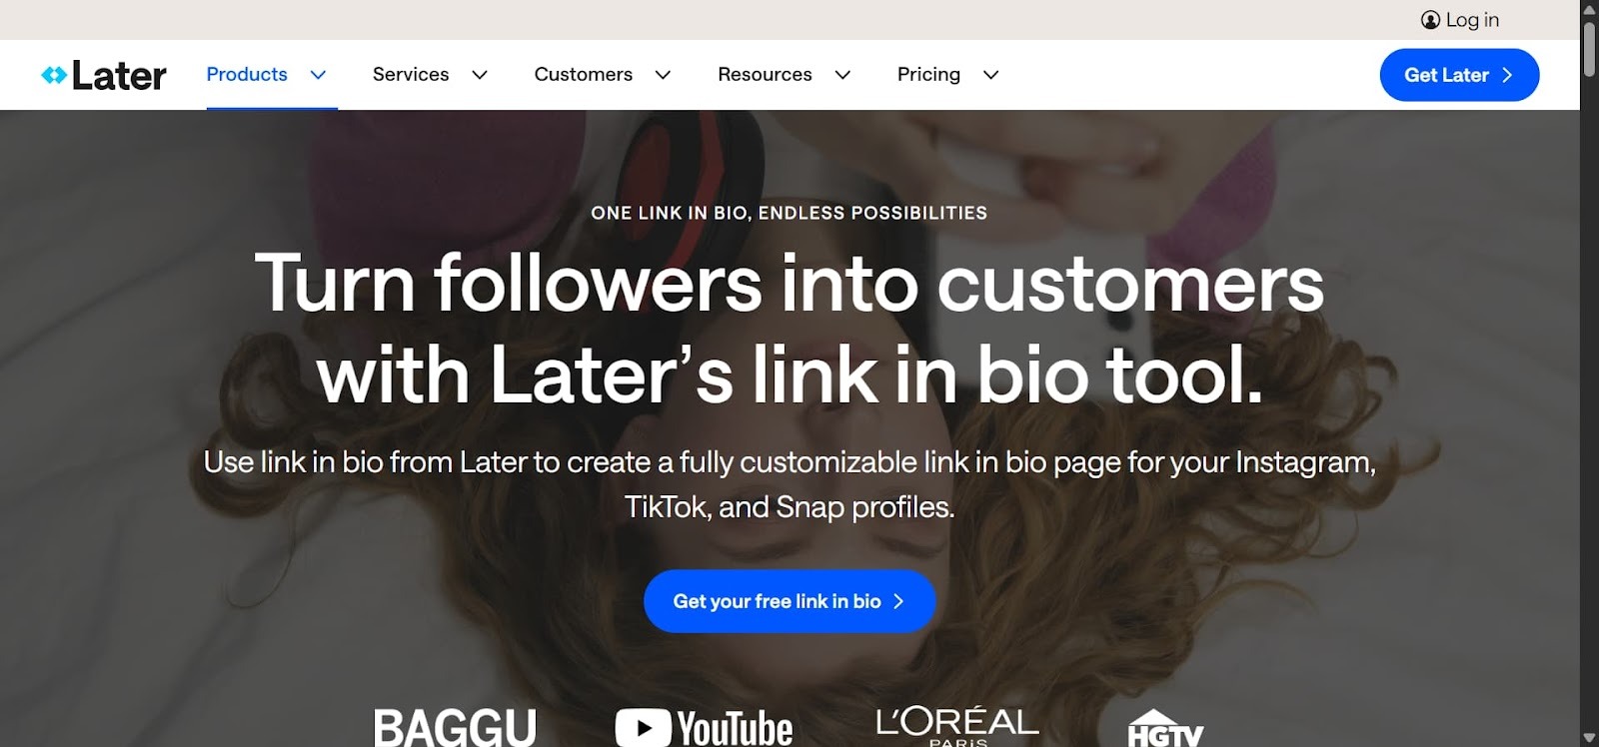Open the Products menu
1599x747 pixels.
pyautogui.click(x=247, y=74)
